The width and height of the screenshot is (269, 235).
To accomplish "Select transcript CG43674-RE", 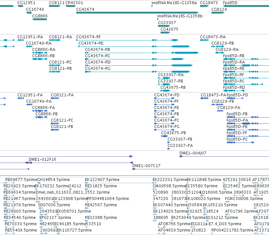I will coord(134,46).
